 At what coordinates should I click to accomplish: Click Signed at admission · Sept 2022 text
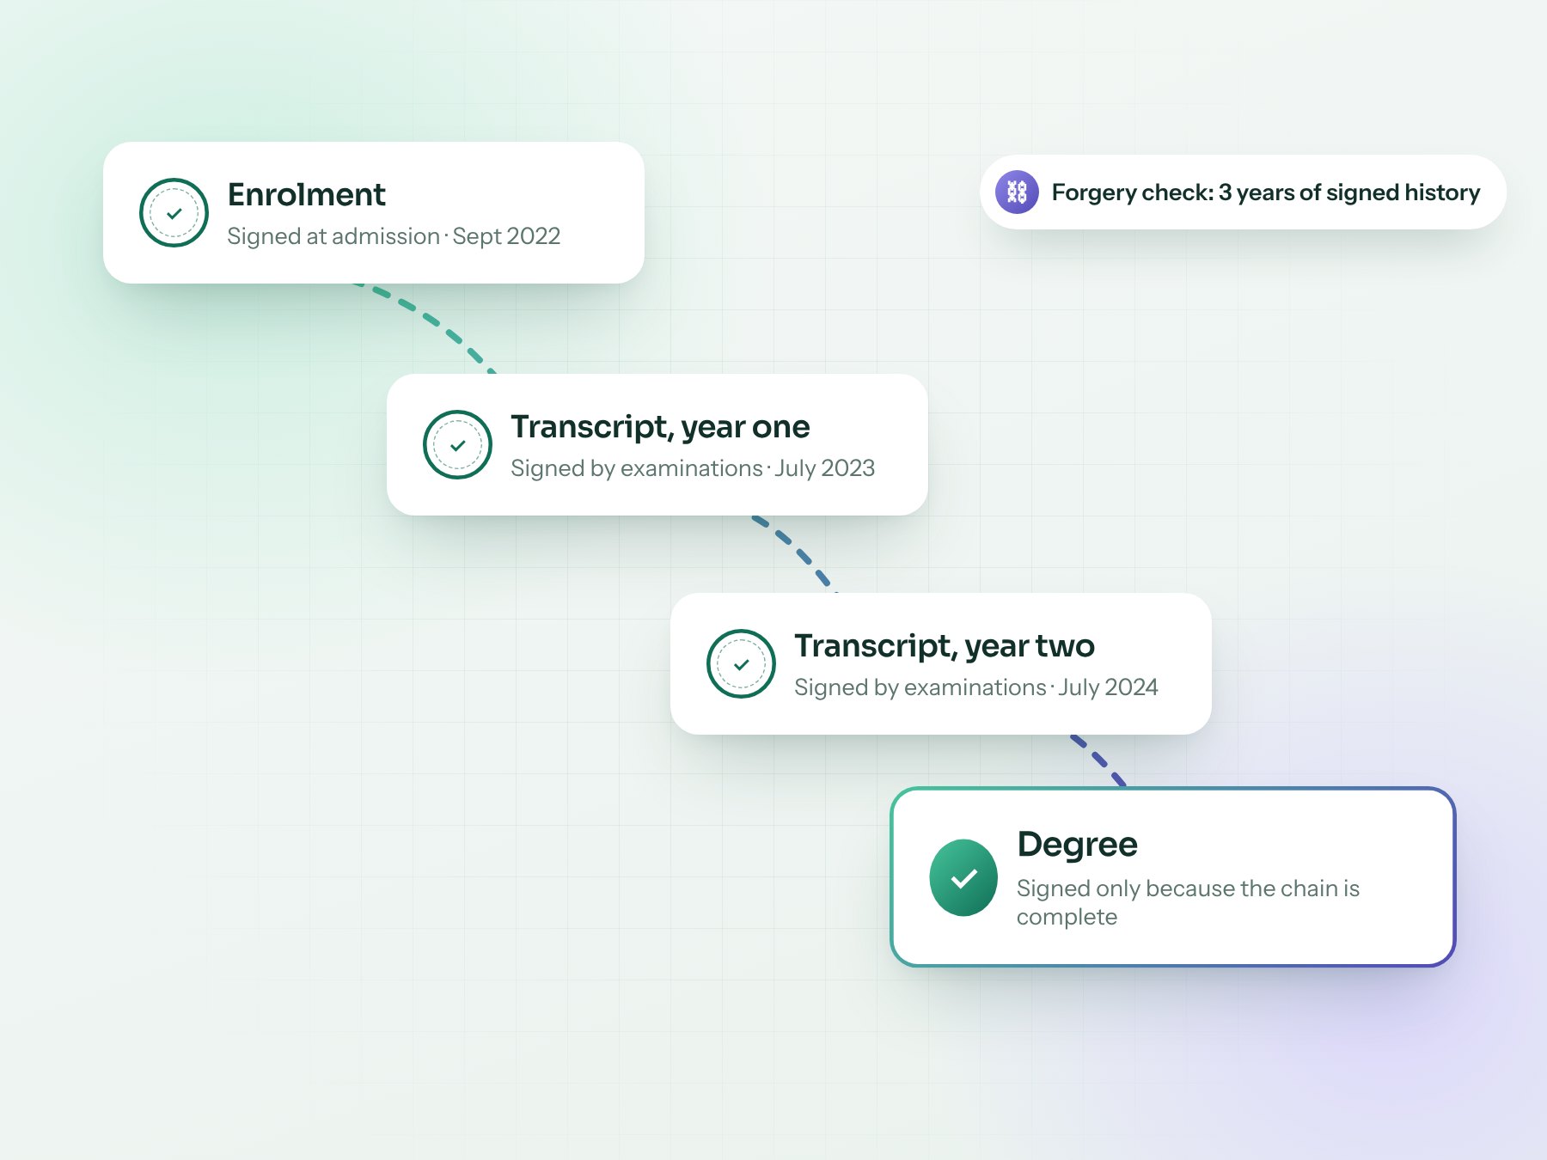tap(394, 236)
